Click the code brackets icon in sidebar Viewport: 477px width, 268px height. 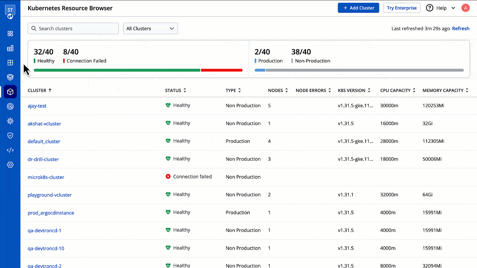[x=10, y=150]
